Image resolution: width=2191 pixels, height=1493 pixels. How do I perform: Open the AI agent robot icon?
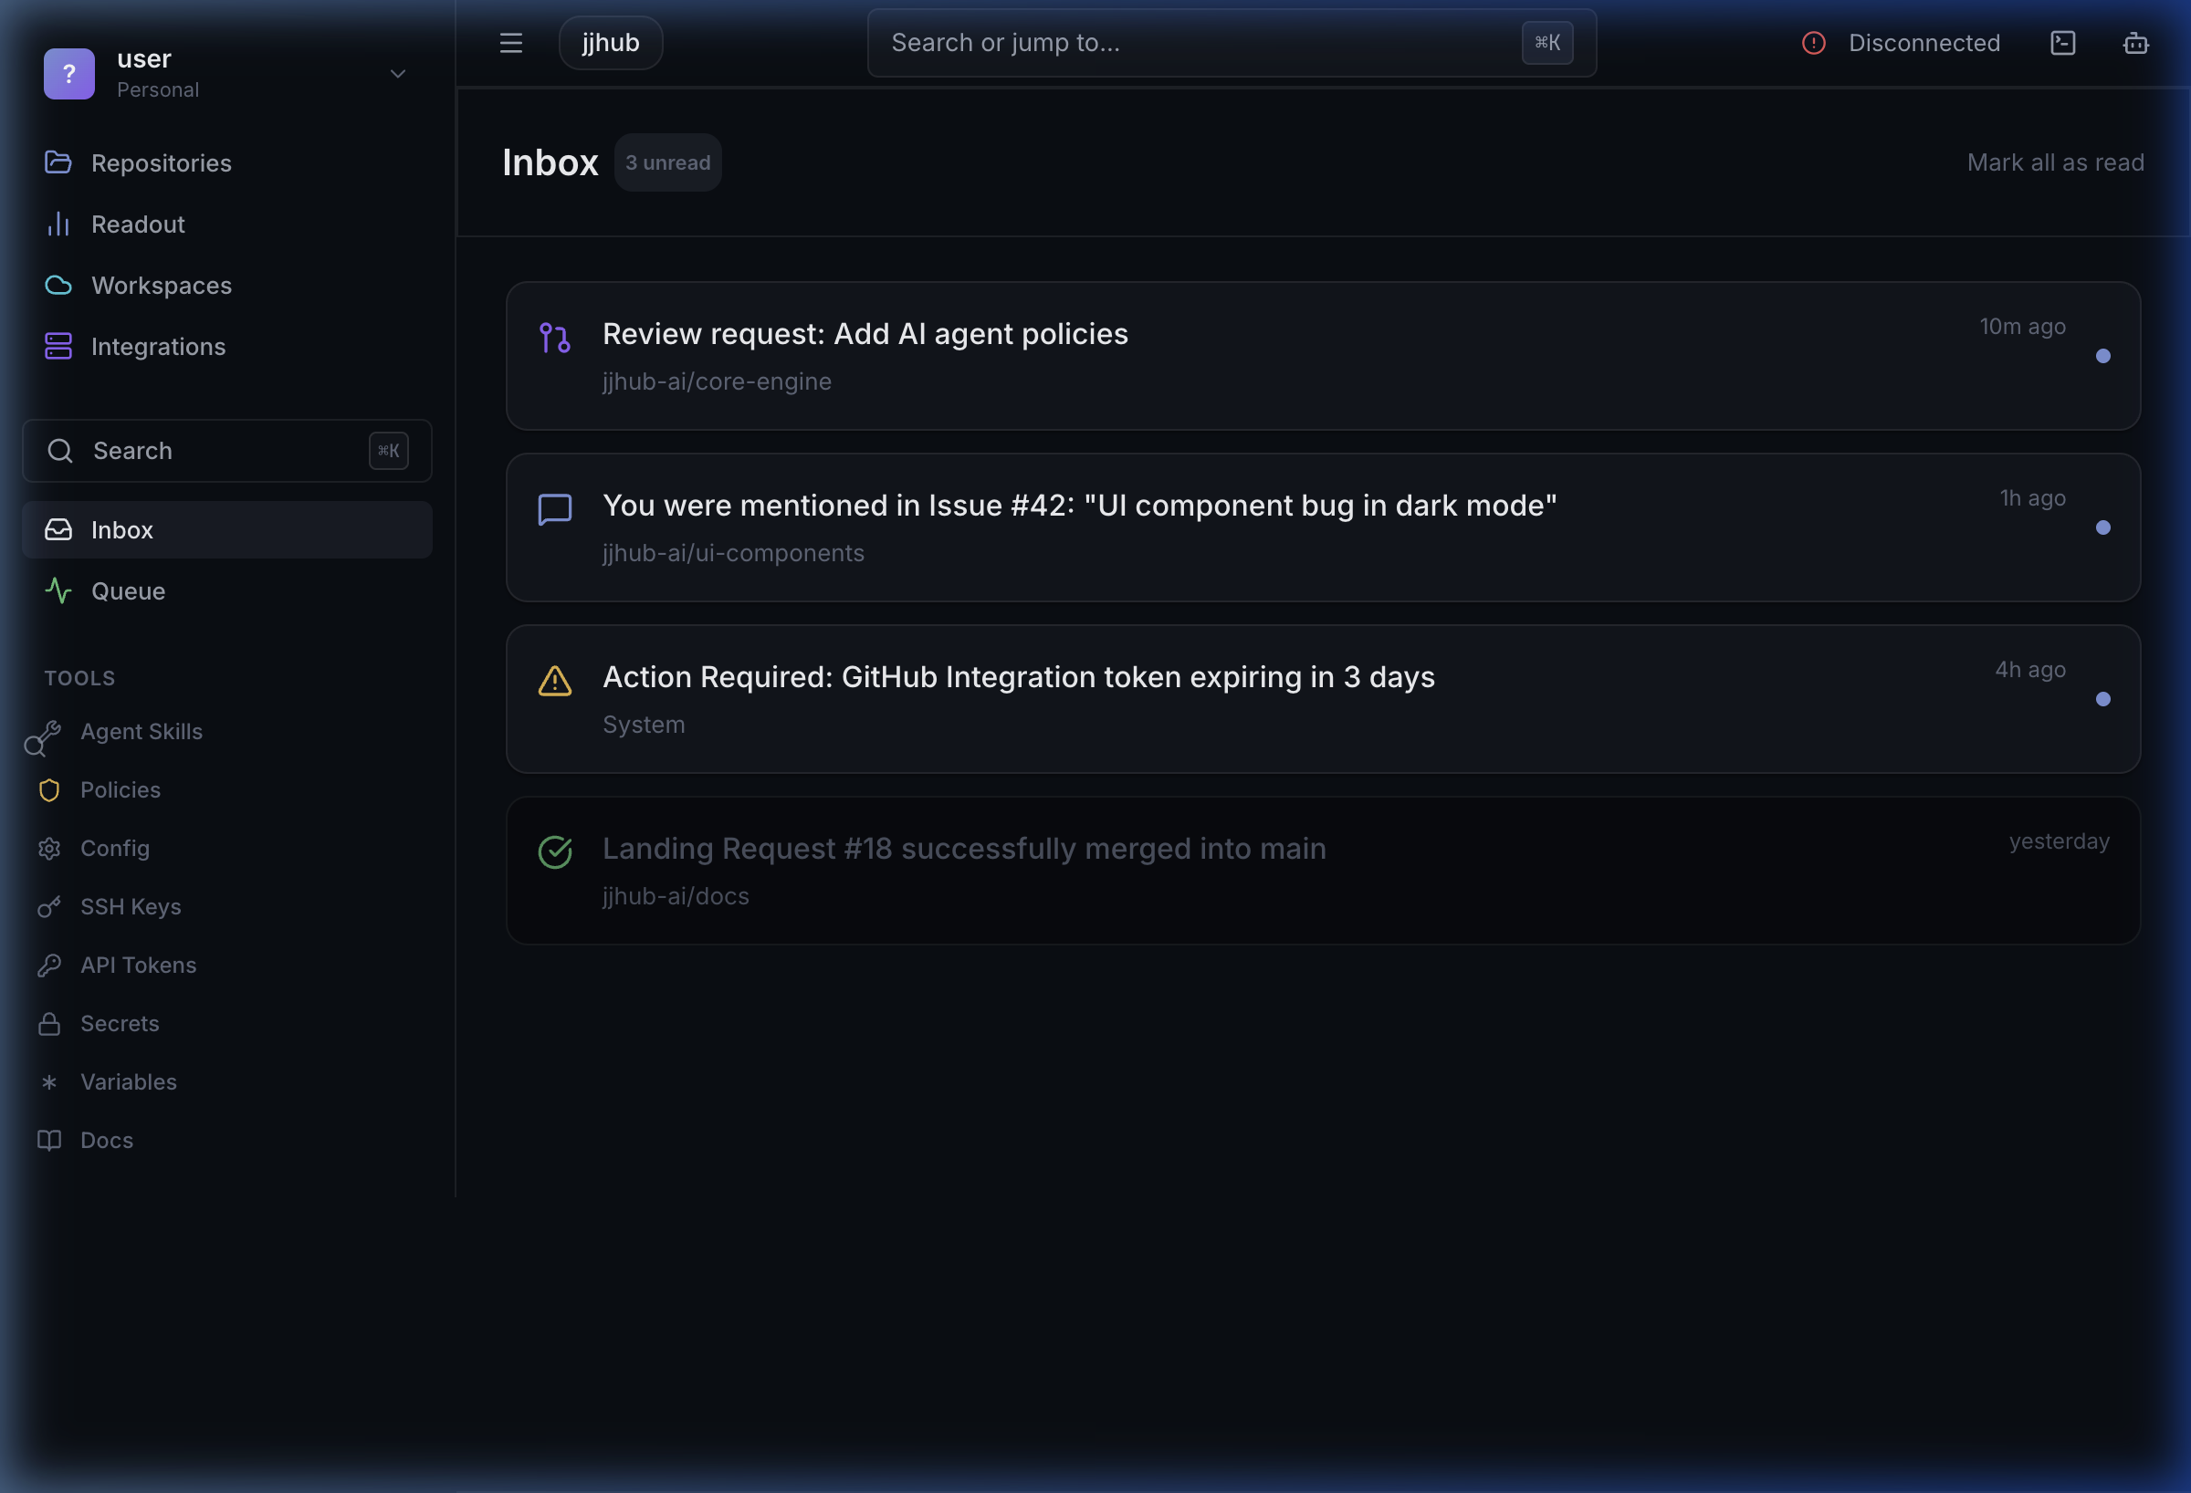pos(2135,44)
